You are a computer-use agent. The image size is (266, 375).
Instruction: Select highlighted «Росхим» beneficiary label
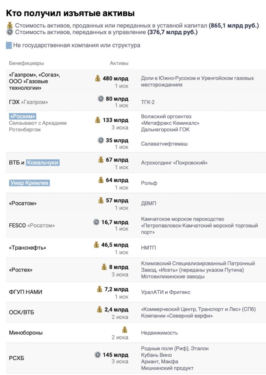point(23,116)
